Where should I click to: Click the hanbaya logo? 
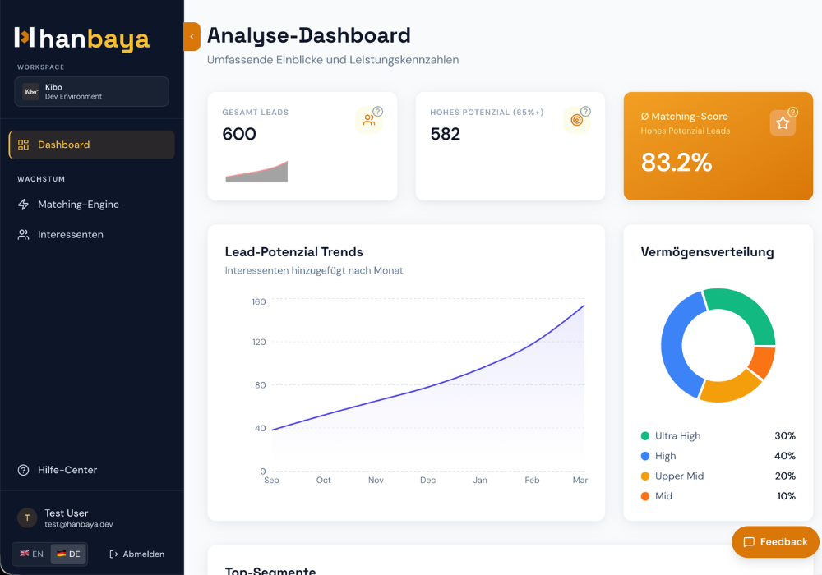point(82,39)
